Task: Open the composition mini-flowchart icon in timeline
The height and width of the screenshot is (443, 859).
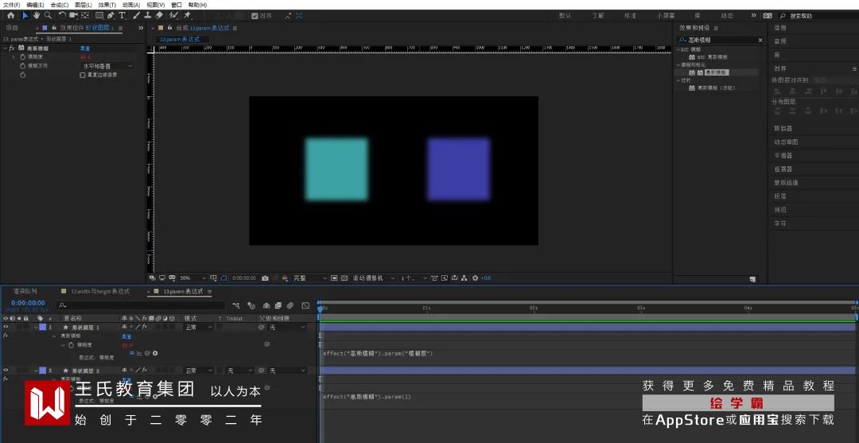Action: [x=236, y=305]
